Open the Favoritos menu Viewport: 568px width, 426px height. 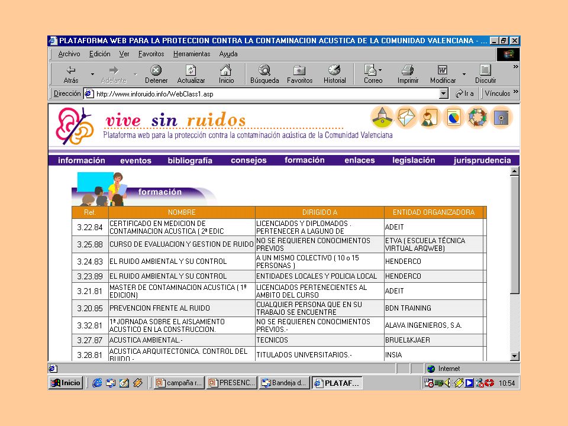(x=151, y=54)
